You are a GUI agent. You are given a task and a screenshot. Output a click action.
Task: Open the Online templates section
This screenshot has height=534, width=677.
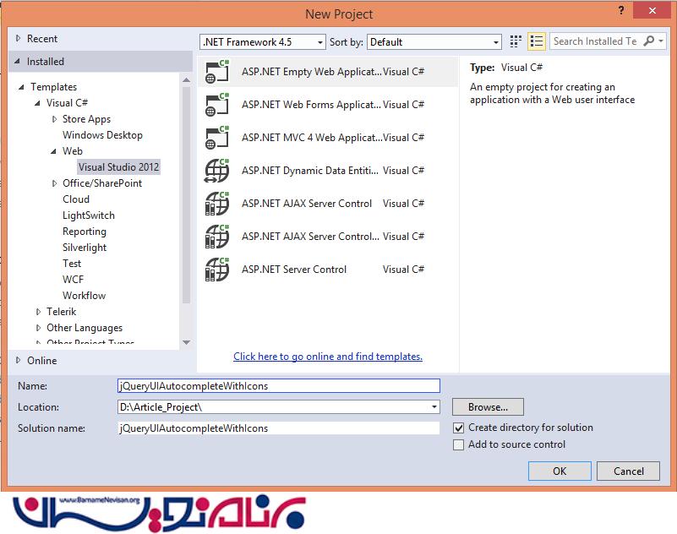41,361
